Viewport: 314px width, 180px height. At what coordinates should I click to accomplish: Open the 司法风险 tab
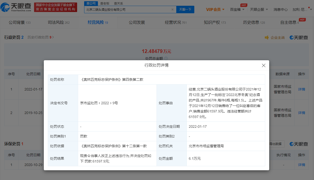[x=59, y=22]
